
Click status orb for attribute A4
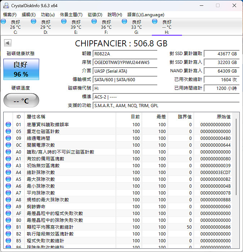[8, 172]
